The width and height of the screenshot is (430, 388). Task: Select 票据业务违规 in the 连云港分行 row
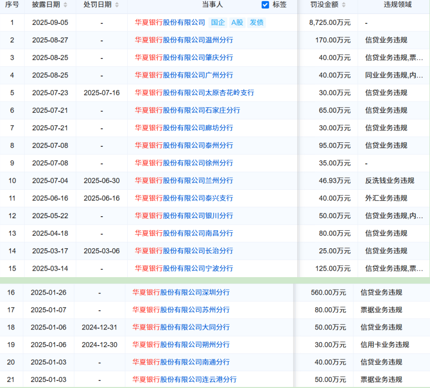[381, 380]
